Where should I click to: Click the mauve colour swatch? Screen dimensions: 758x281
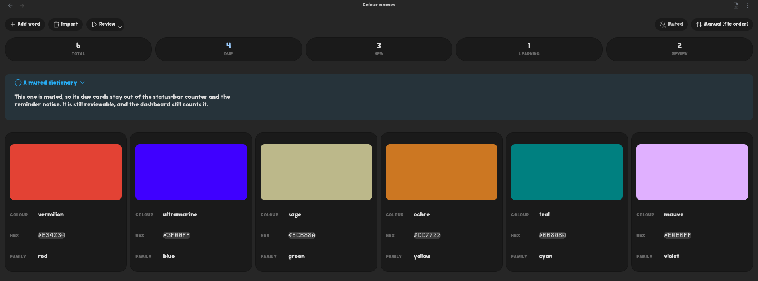click(x=692, y=172)
